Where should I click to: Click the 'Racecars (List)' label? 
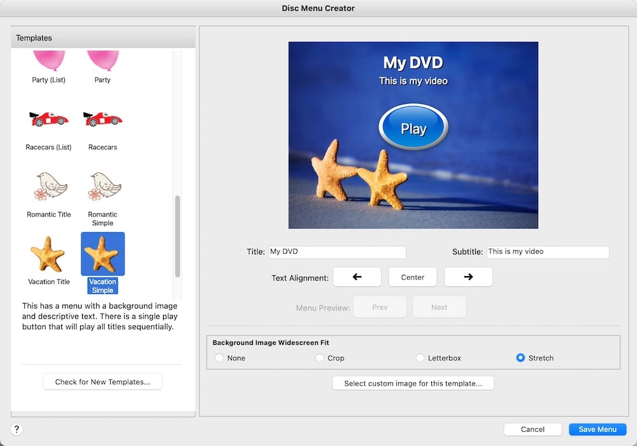point(48,148)
